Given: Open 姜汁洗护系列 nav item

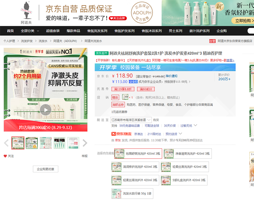Looking at the screenshot, I should tap(199, 31).
